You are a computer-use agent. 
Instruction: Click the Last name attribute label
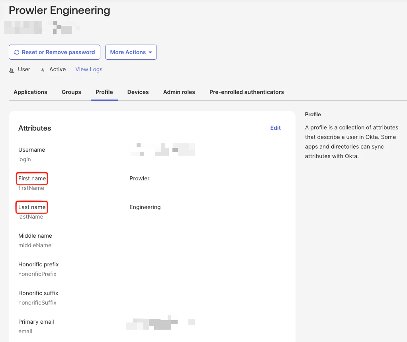click(31, 207)
